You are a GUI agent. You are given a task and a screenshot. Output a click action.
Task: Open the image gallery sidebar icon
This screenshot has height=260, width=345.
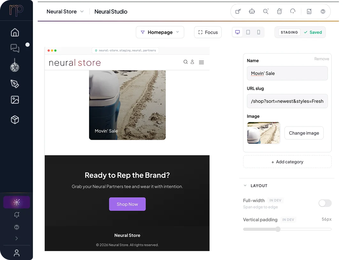pyautogui.click(x=15, y=100)
